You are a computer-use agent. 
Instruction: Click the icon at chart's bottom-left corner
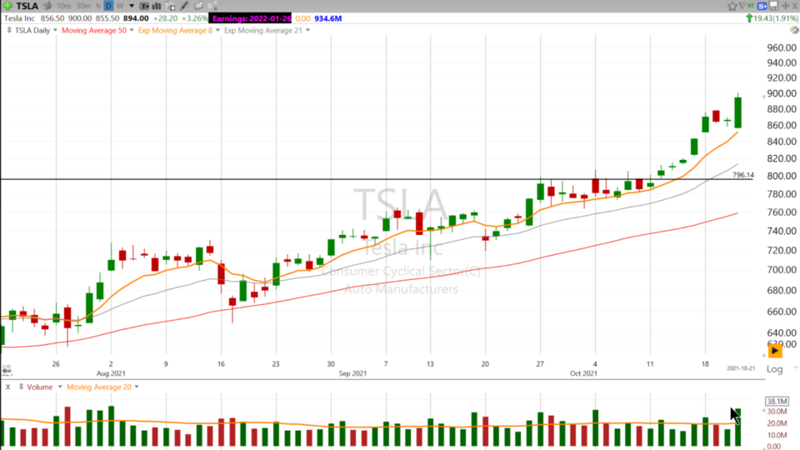pos(6,369)
